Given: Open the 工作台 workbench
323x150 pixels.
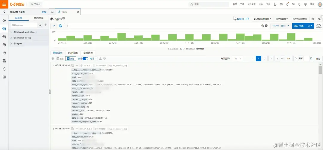Looking at the screenshot, I should [35, 4].
